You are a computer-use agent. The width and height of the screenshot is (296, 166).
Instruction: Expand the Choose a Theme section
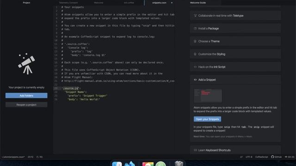pyautogui.click(x=235, y=41)
